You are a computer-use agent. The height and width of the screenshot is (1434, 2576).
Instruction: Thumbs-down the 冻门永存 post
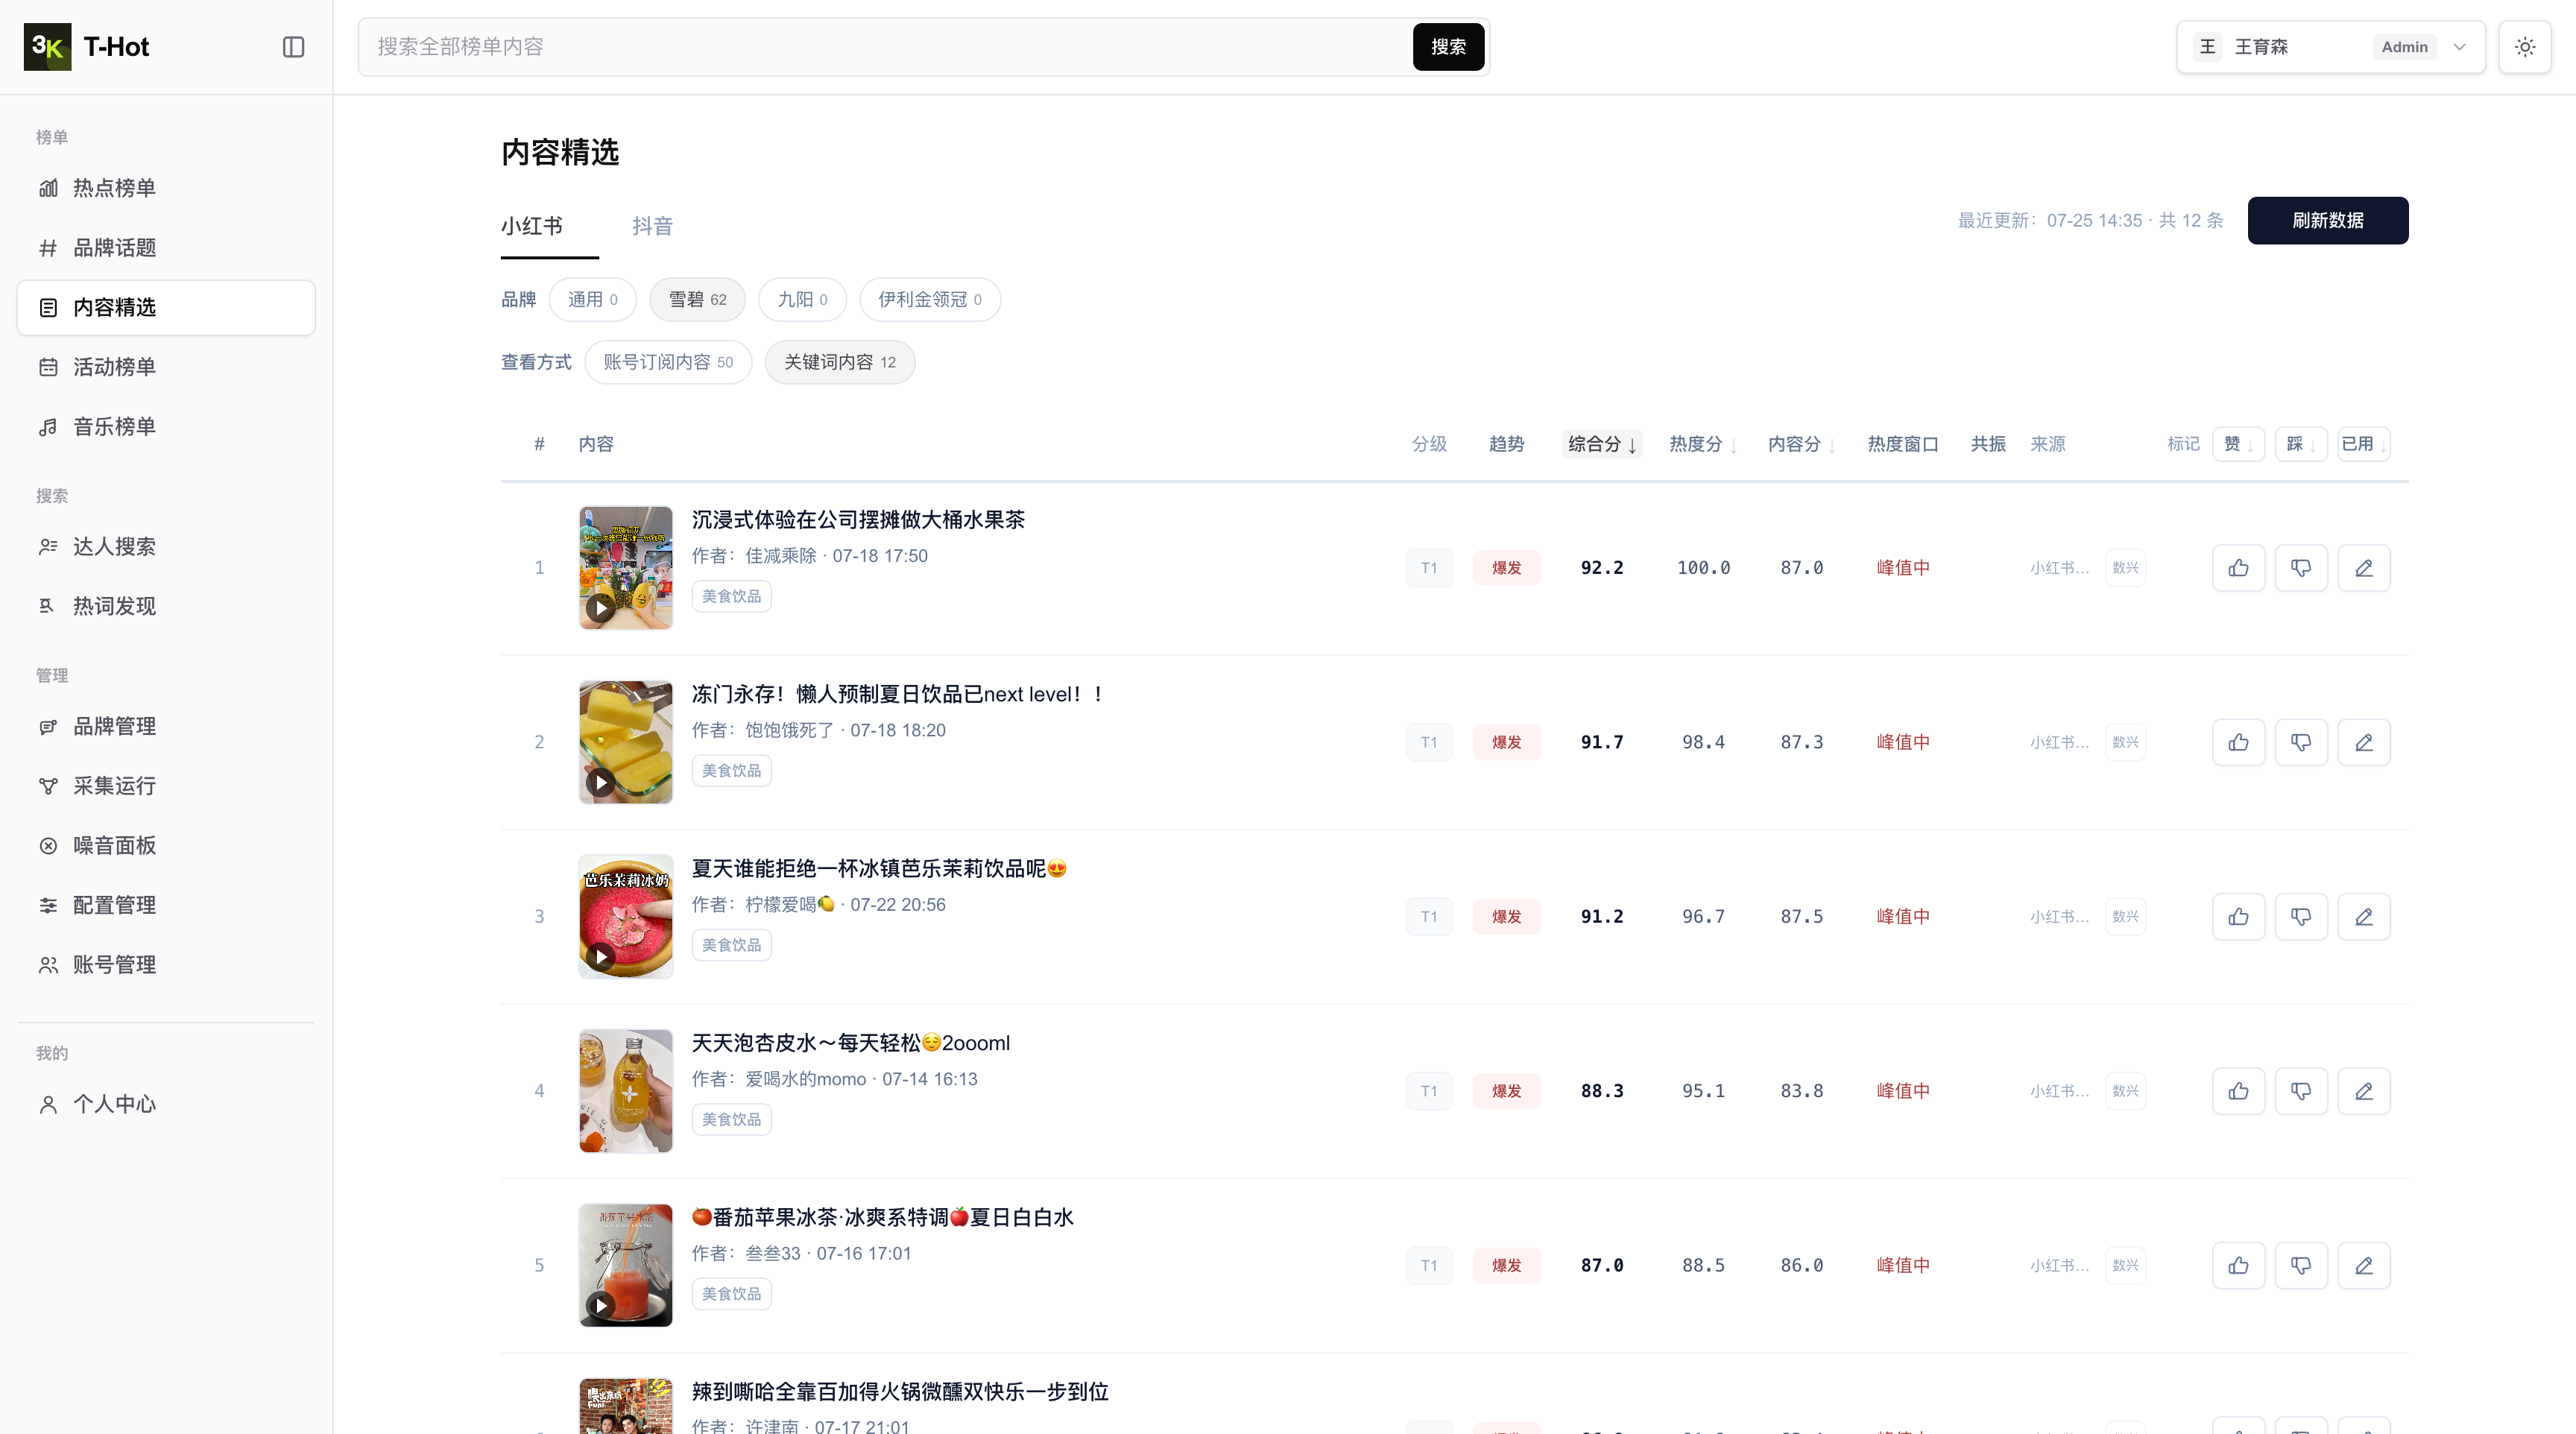click(2301, 742)
